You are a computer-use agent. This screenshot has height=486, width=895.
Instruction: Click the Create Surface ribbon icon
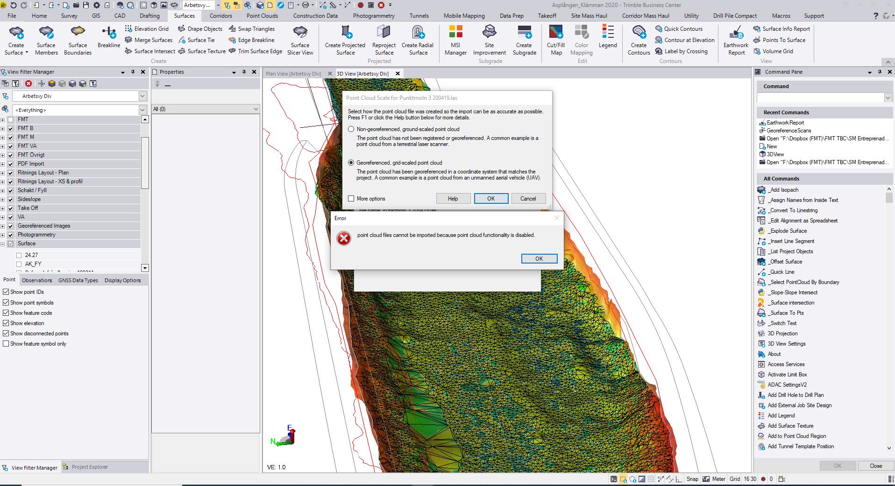click(16, 33)
